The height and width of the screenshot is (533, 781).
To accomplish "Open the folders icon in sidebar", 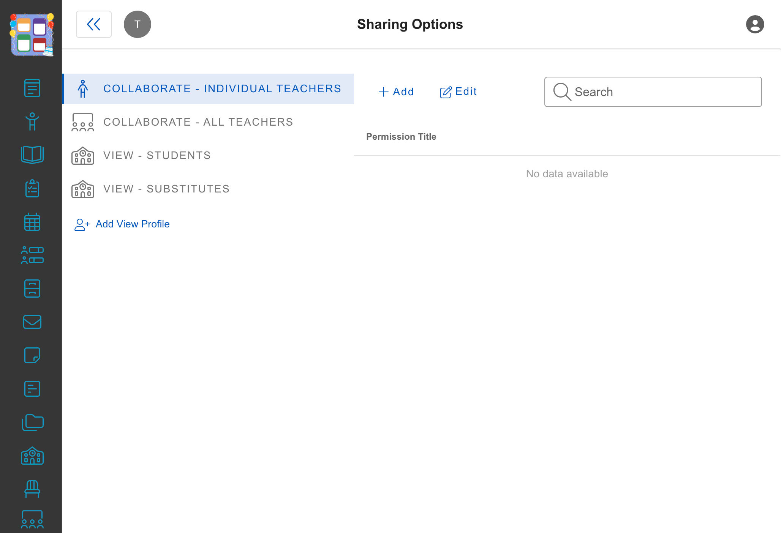I will point(32,422).
